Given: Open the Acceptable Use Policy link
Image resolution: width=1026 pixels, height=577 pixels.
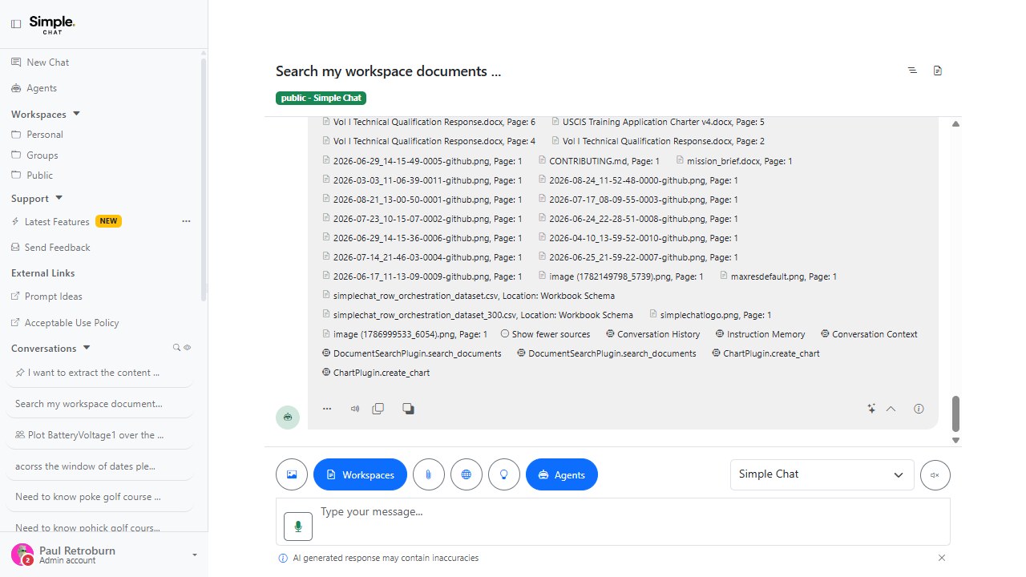Looking at the screenshot, I should [x=65, y=323].
